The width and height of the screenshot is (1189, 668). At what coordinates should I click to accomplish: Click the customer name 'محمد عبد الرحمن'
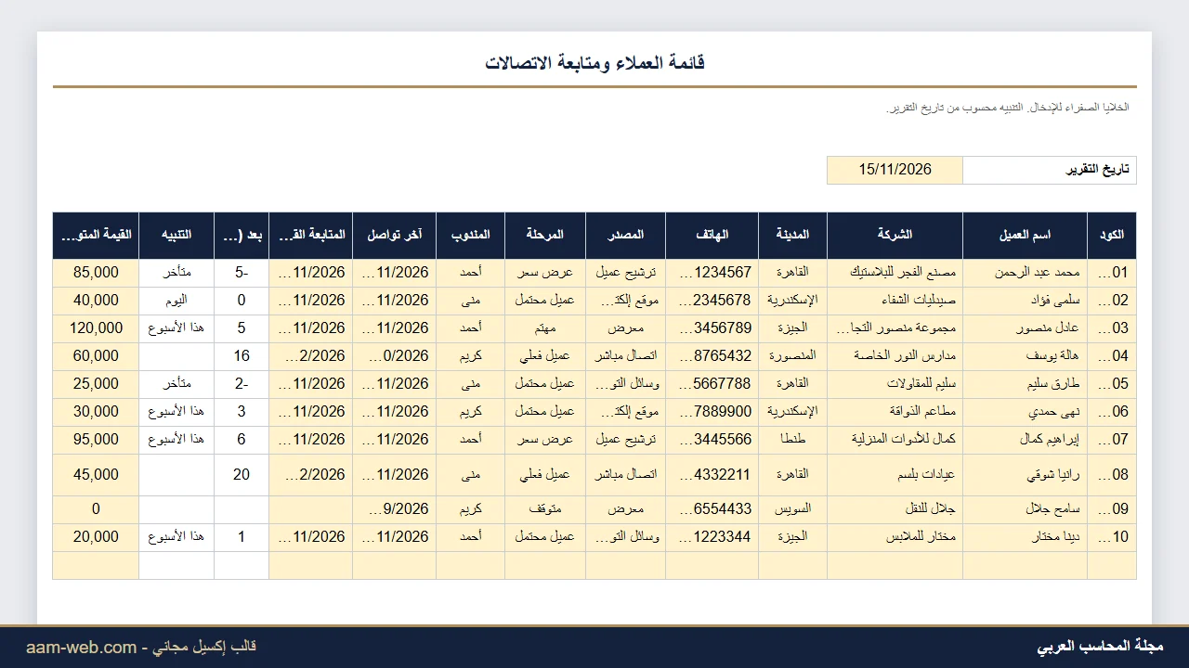[1038, 273]
